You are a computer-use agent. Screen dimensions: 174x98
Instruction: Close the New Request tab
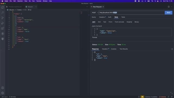103,7
